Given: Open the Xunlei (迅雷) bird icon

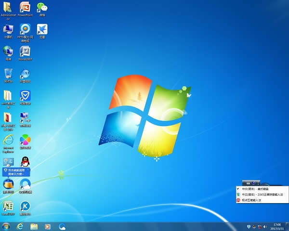Looking at the screenshot, I should [x=42, y=29].
